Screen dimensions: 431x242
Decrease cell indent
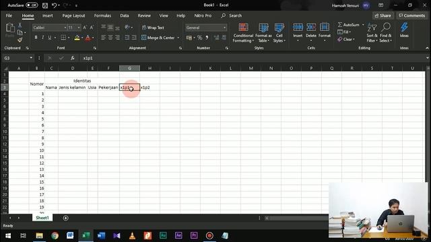[x=127, y=38]
